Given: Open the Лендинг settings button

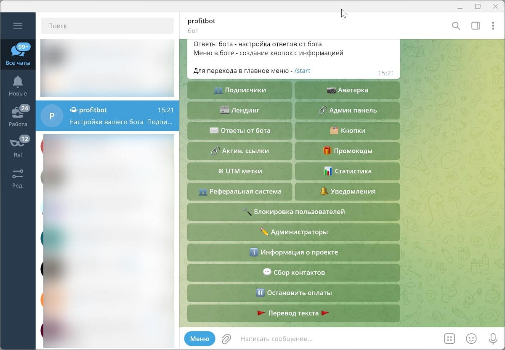Looking at the screenshot, I should (x=239, y=110).
